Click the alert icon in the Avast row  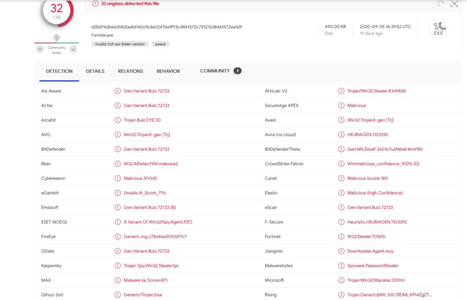341,120
